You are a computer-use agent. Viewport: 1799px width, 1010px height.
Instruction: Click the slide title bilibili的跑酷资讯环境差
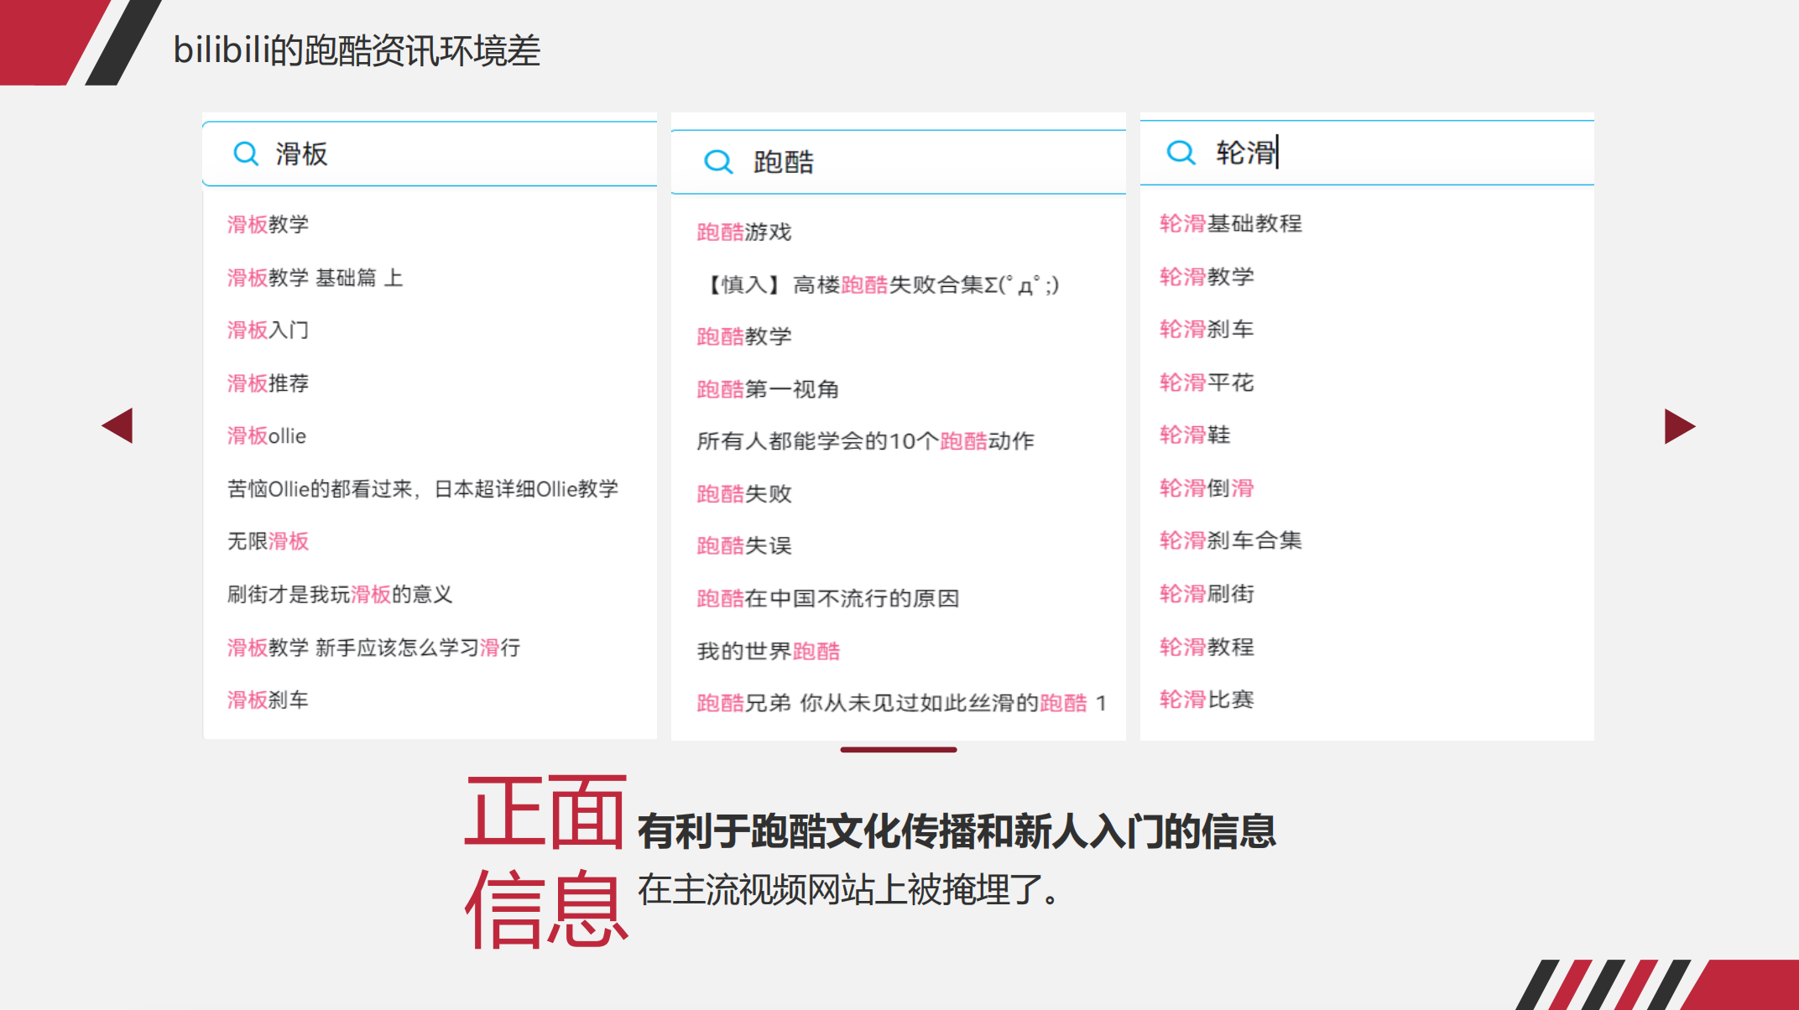(355, 50)
